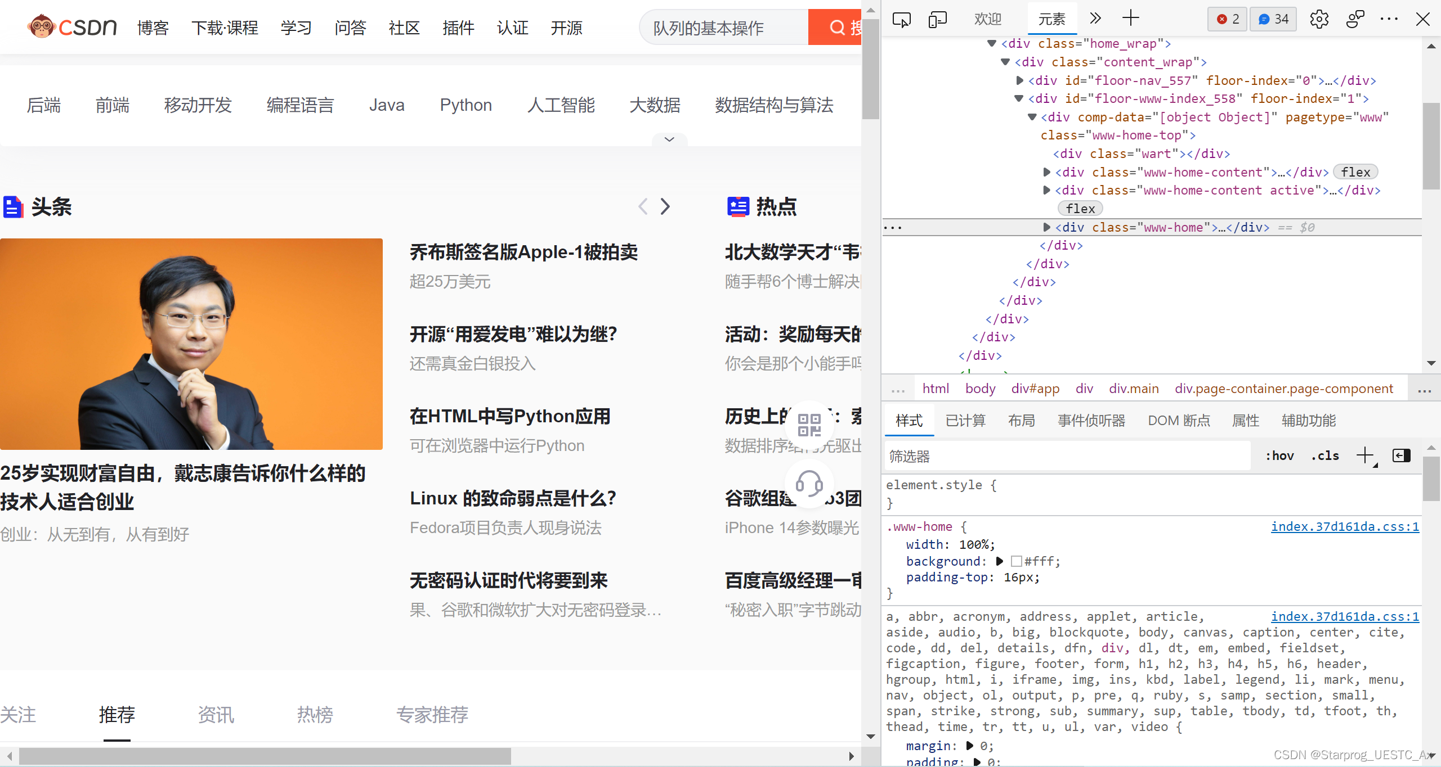Toggle the computed styles sidebar icon
1441x767 pixels.
(x=1401, y=455)
